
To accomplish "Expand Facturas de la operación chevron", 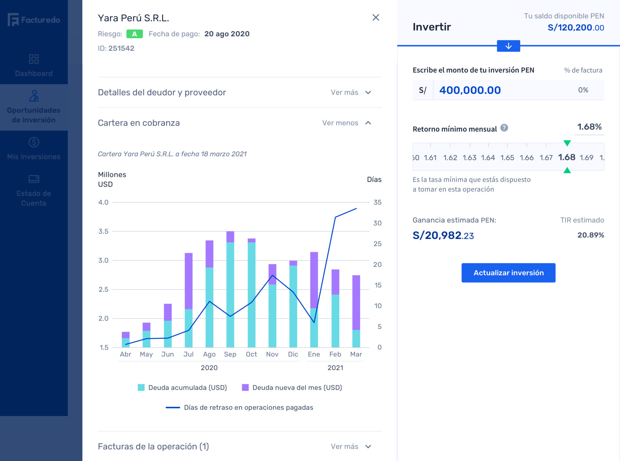I will (x=368, y=446).
